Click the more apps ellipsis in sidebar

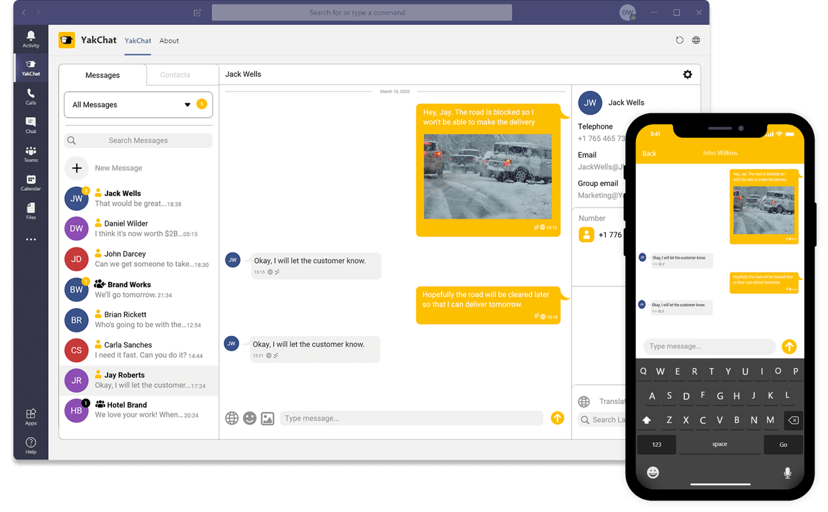31,239
